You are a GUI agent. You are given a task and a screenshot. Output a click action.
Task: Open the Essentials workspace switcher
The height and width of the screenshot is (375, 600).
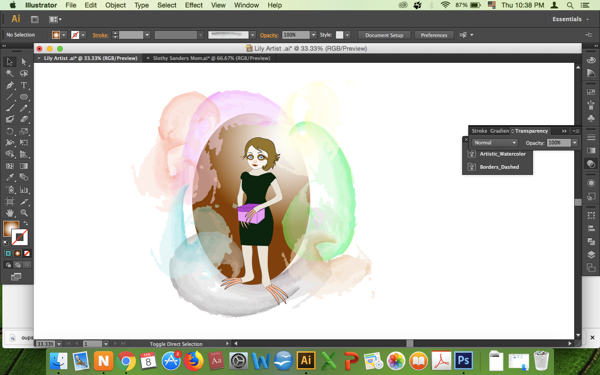click(x=570, y=19)
